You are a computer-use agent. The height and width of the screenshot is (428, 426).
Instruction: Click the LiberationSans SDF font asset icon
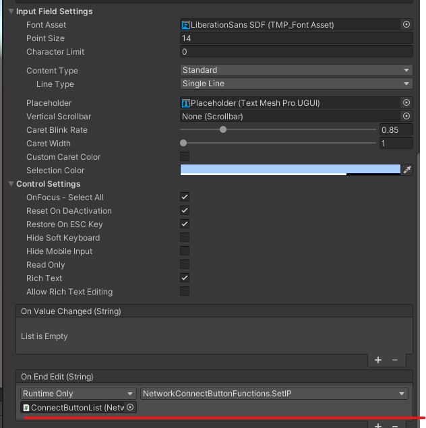(186, 25)
